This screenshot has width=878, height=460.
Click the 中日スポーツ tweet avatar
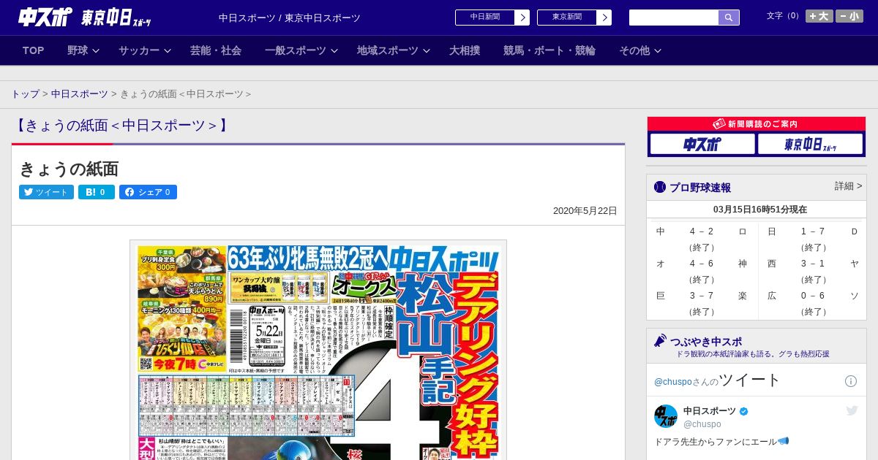[x=666, y=416]
